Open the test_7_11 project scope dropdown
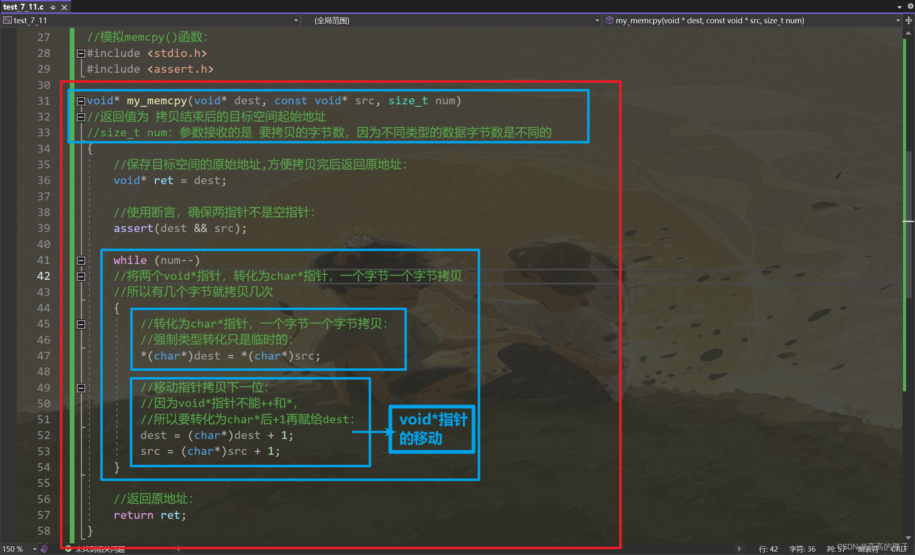915x555 pixels. (x=296, y=20)
